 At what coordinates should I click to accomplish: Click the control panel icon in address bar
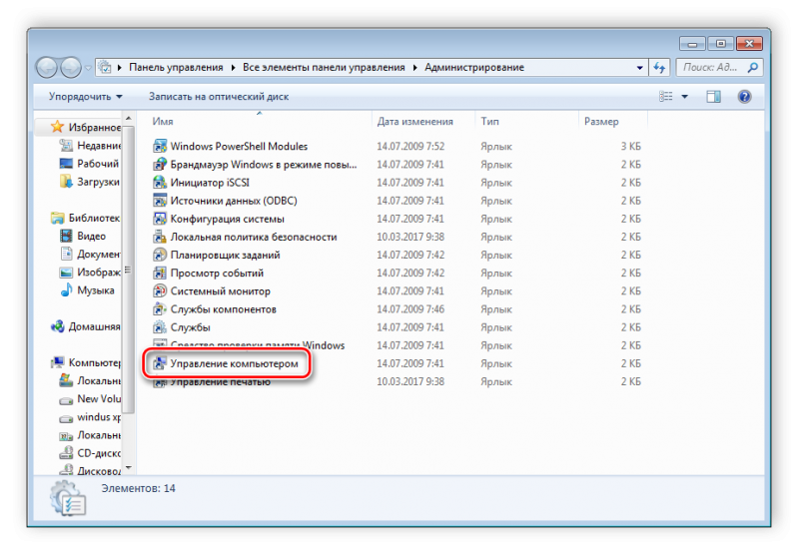tap(105, 67)
